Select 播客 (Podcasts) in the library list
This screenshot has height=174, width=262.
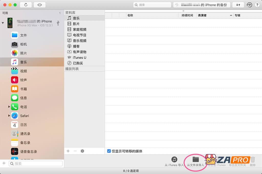point(74,46)
